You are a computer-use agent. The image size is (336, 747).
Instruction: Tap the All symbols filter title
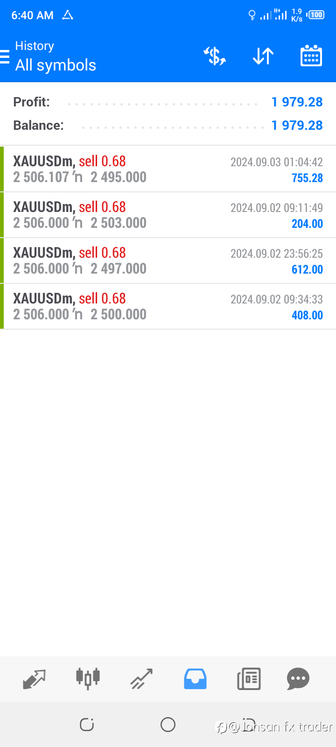[x=56, y=65]
